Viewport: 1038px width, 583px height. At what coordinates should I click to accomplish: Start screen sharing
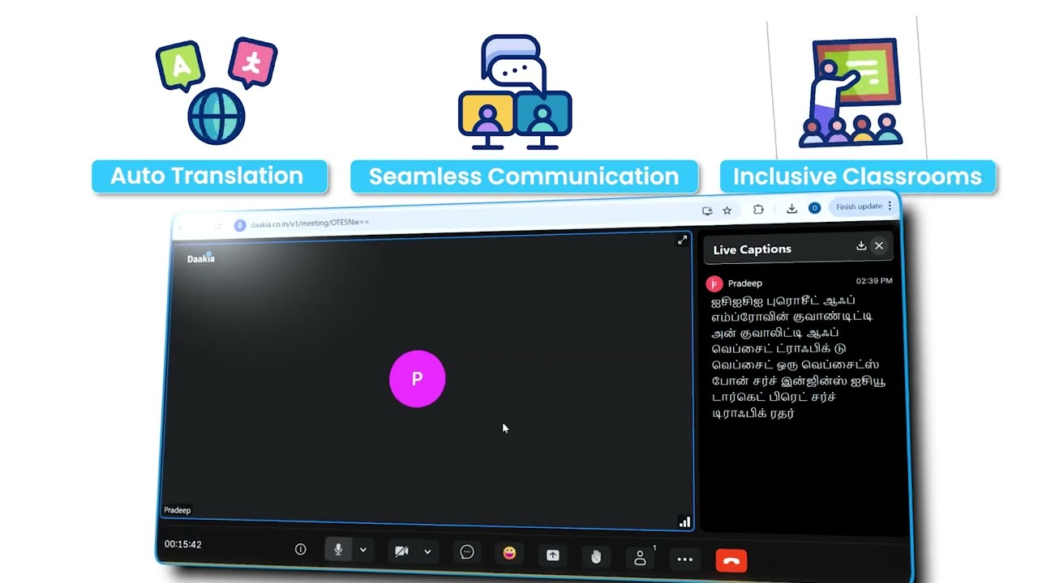click(x=552, y=555)
